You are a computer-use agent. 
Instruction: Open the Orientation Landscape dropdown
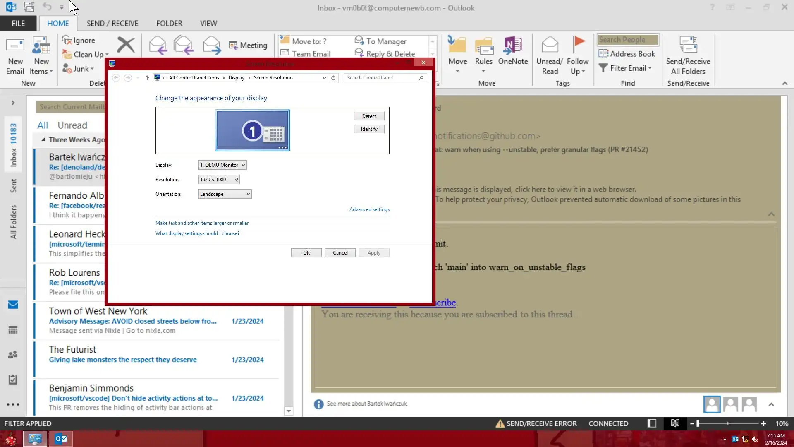[225, 194]
